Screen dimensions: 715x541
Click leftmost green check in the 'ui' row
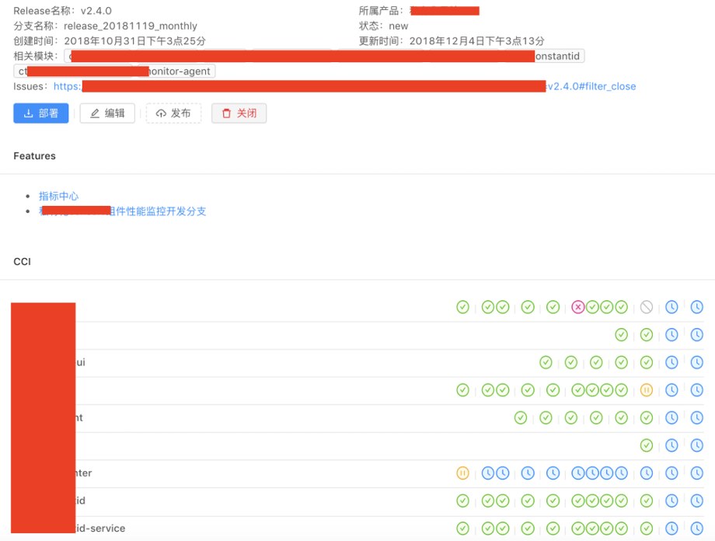(x=546, y=362)
